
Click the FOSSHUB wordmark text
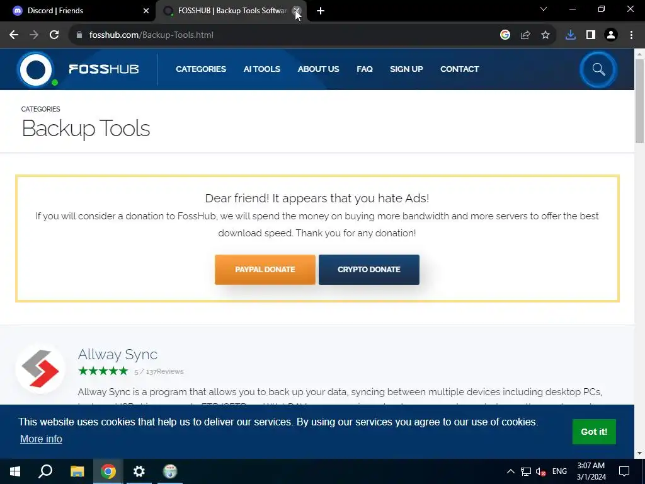(104, 69)
